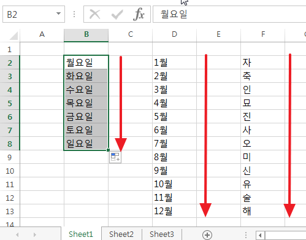
Task: Add a new sheet with plus icon
Action: [x=207, y=234]
